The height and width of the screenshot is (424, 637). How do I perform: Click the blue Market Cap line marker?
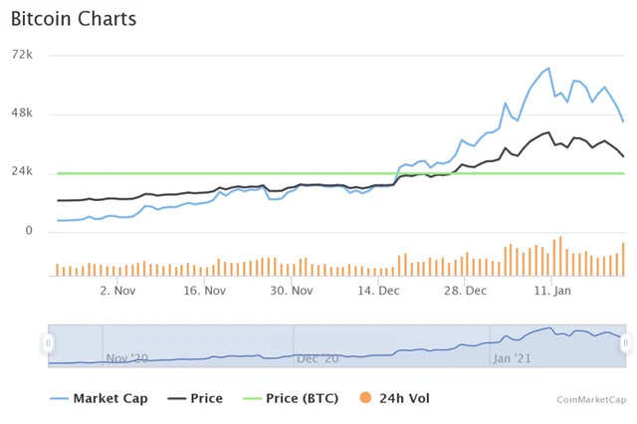pos(59,398)
